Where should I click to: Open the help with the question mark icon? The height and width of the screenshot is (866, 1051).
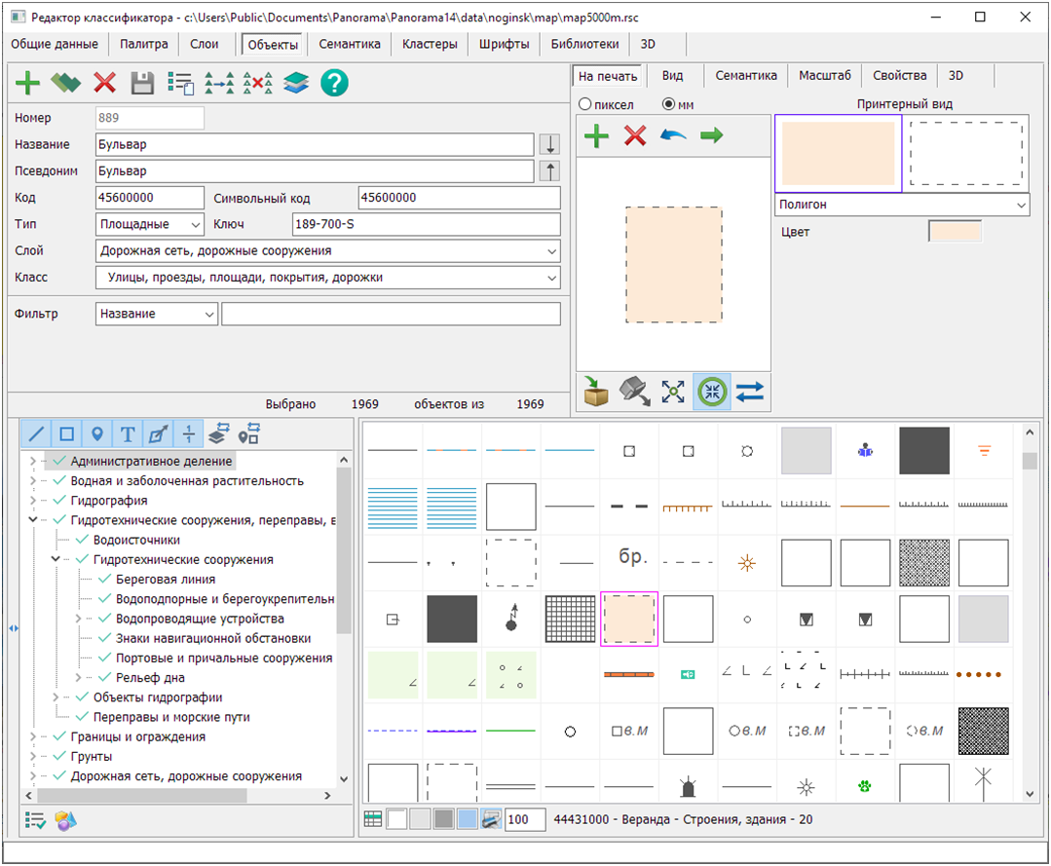click(334, 83)
